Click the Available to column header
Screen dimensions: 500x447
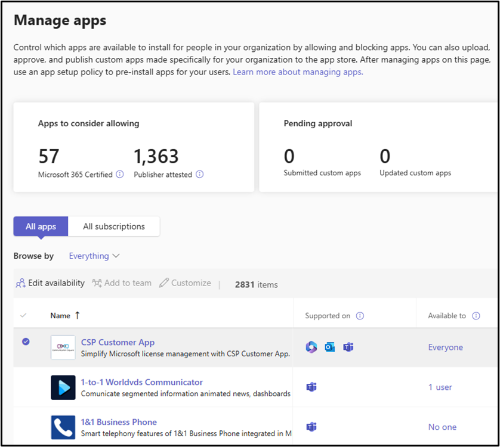pyautogui.click(x=447, y=316)
